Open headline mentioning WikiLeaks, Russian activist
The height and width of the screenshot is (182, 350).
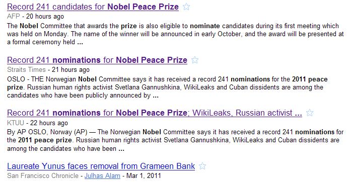(x=155, y=113)
